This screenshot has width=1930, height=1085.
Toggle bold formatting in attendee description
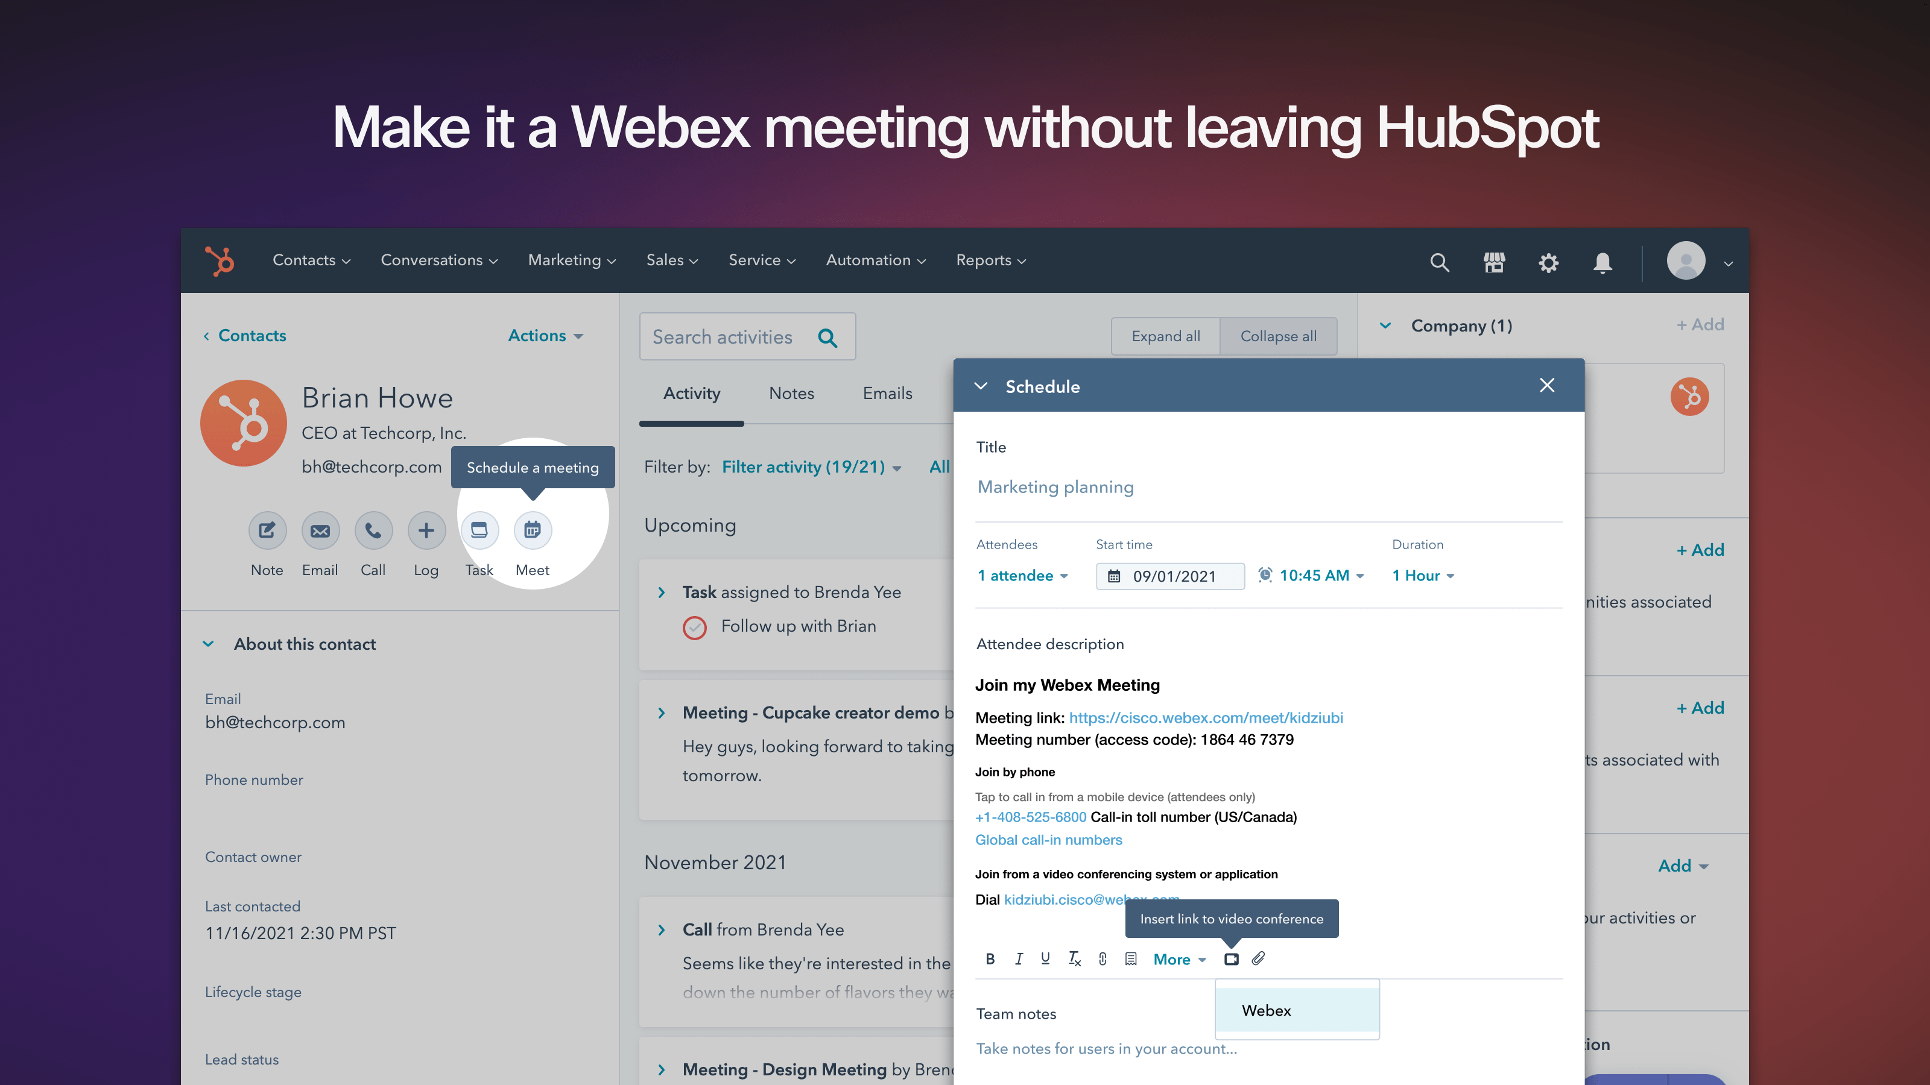tap(992, 959)
